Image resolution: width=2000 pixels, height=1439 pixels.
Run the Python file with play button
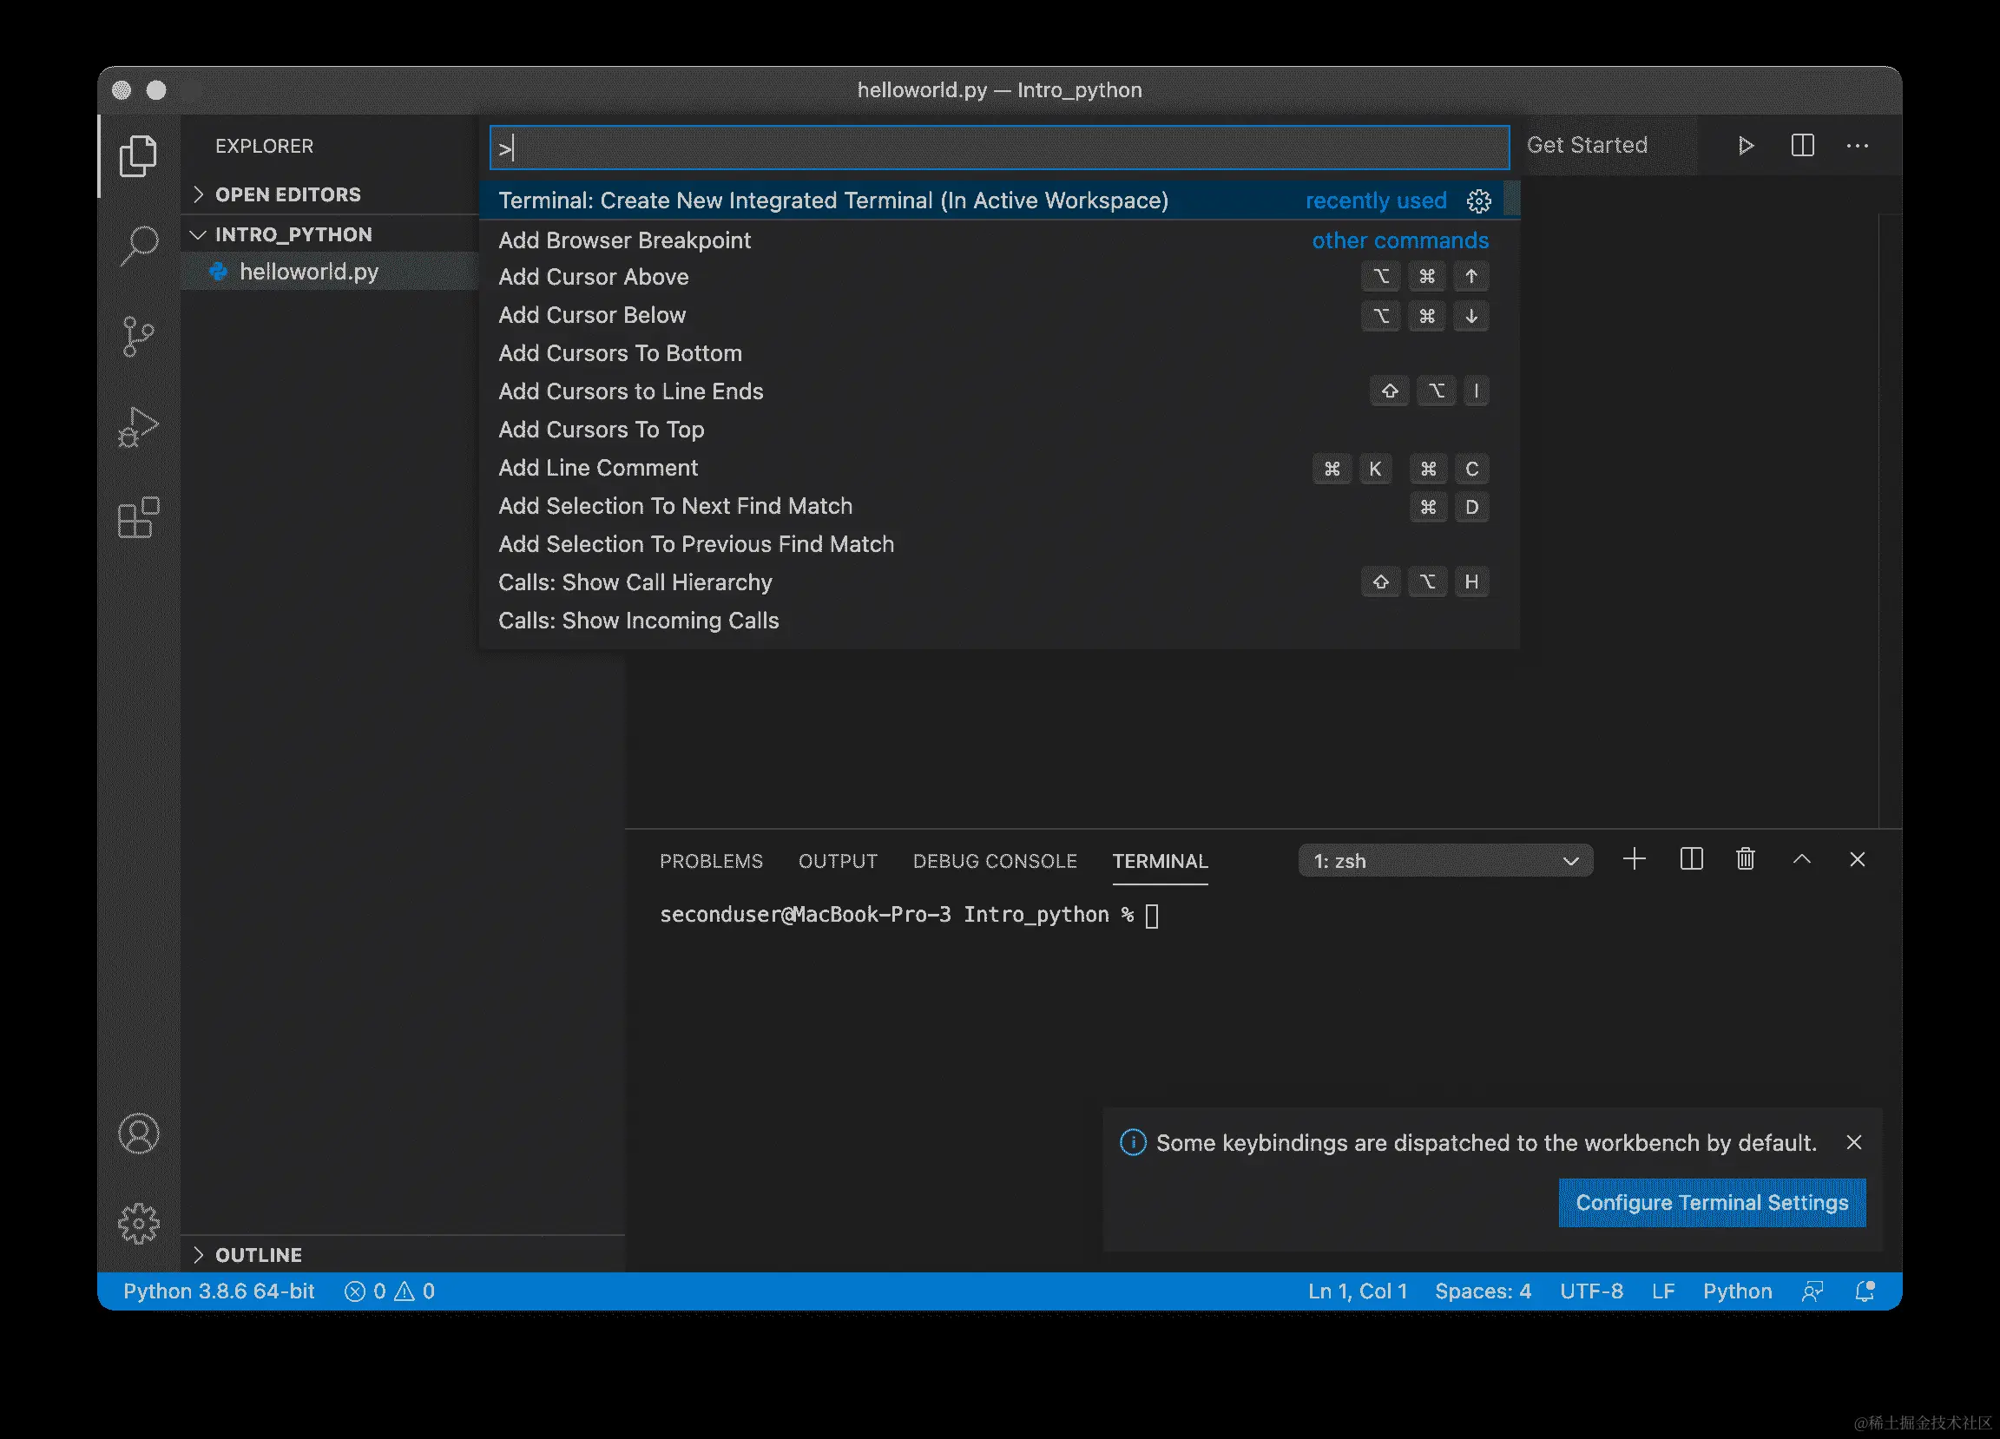point(1745,146)
